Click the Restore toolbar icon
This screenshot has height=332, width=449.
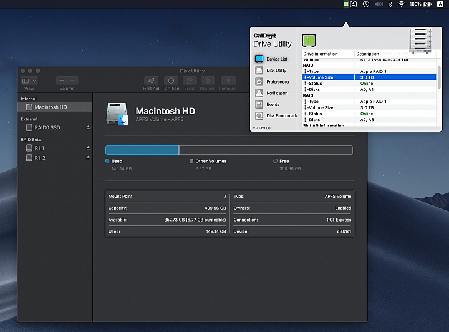pyautogui.click(x=208, y=81)
